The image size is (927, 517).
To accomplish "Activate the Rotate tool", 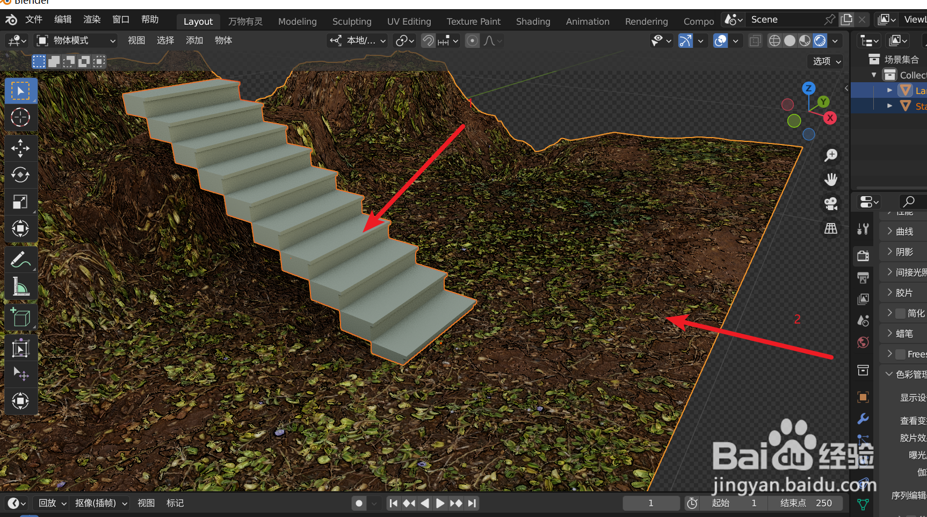I will [21, 175].
